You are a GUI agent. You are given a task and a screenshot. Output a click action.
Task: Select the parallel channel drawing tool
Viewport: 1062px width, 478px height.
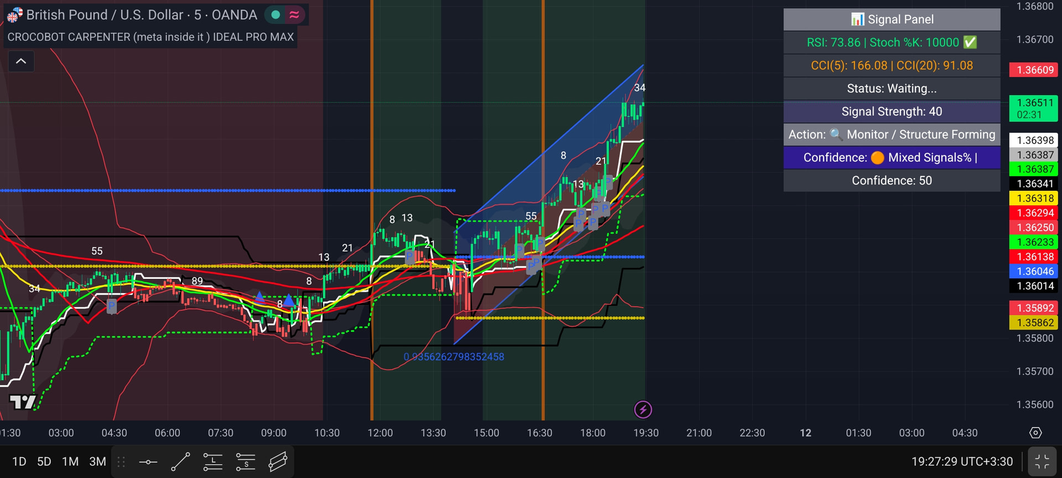(x=278, y=462)
